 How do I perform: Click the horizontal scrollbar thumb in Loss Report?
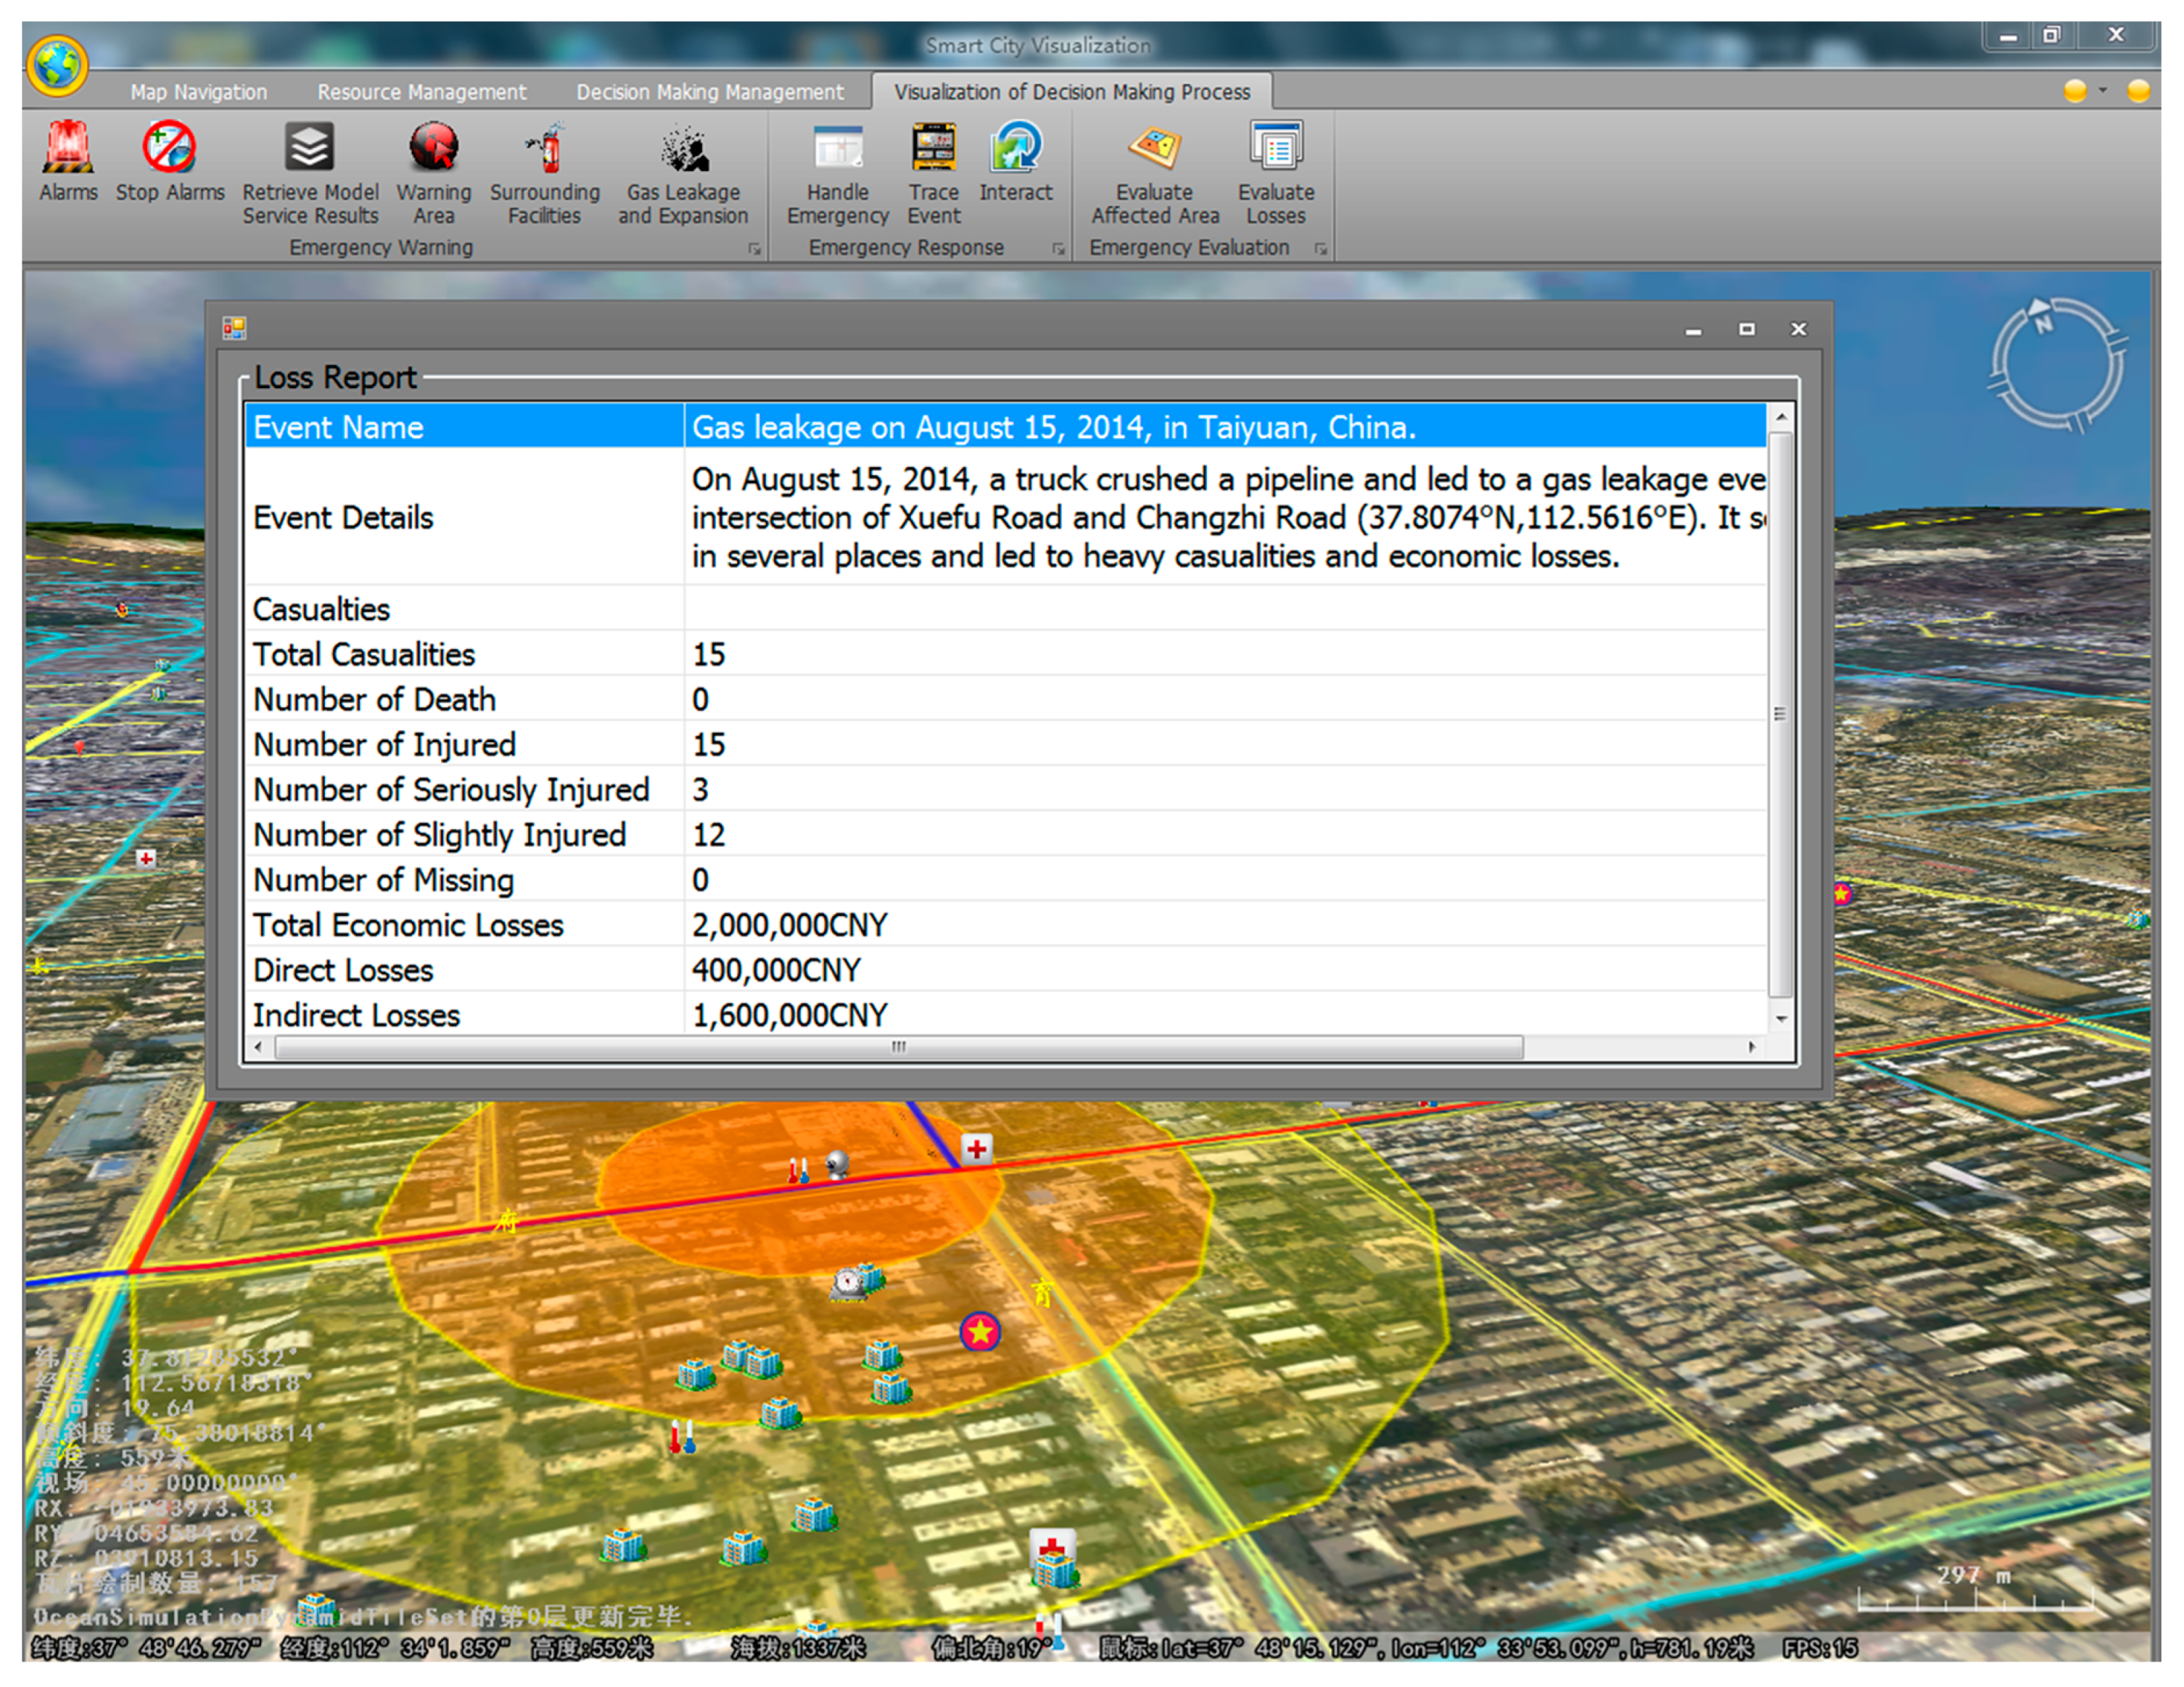click(x=899, y=1047)
